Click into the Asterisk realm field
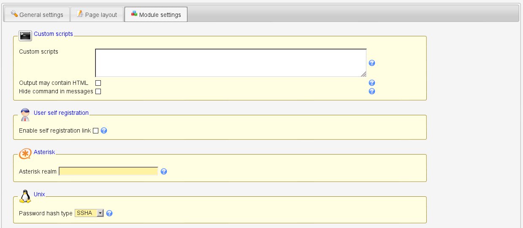523x228 pixels. pyautogui.click(x=108, y=171)
